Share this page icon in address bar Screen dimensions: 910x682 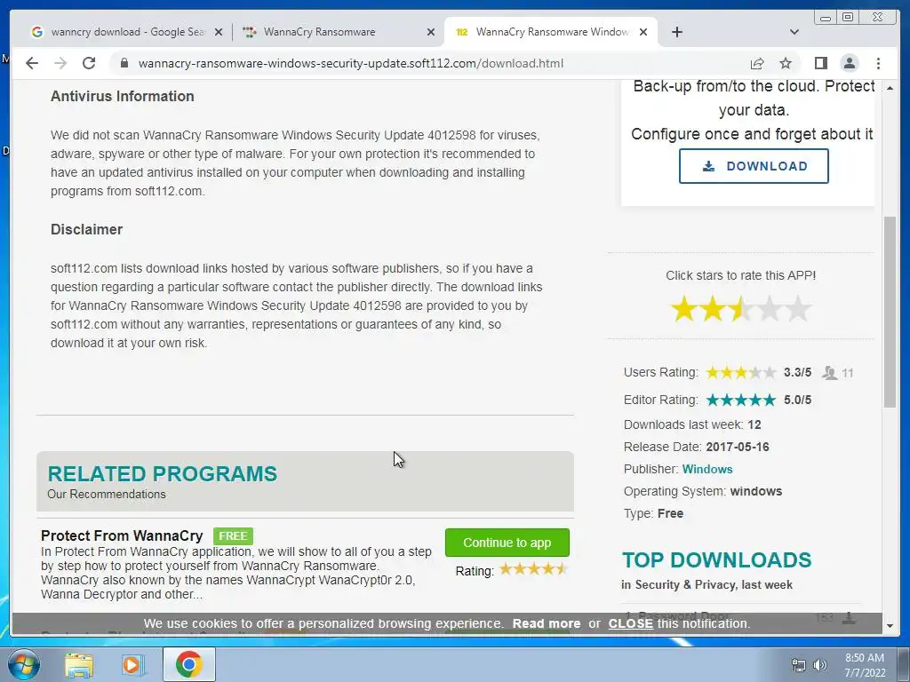click(x=757, y=63)
